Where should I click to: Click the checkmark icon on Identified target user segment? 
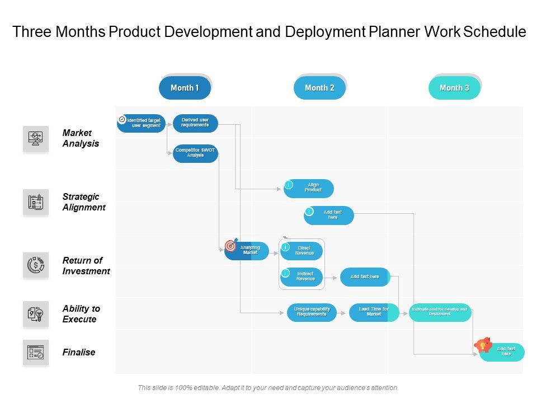pos(122,119)
